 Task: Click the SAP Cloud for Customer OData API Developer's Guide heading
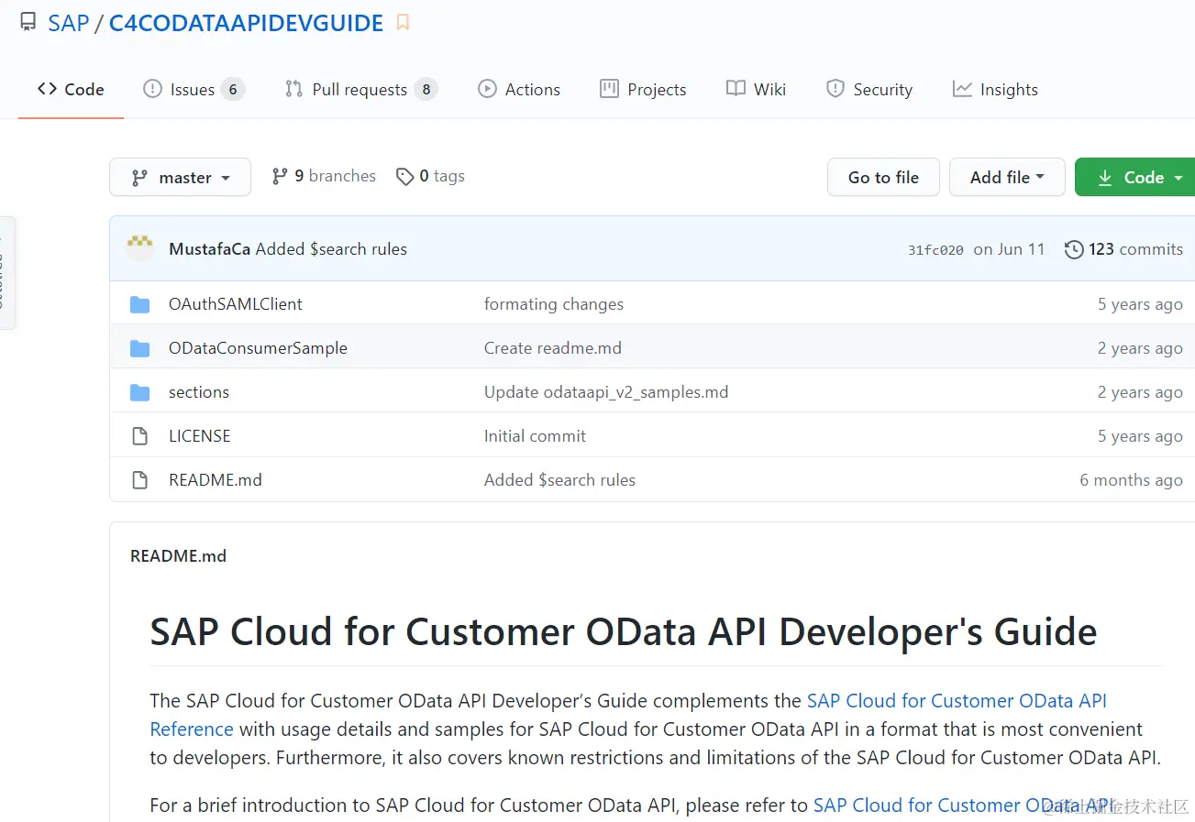(624, 631)
